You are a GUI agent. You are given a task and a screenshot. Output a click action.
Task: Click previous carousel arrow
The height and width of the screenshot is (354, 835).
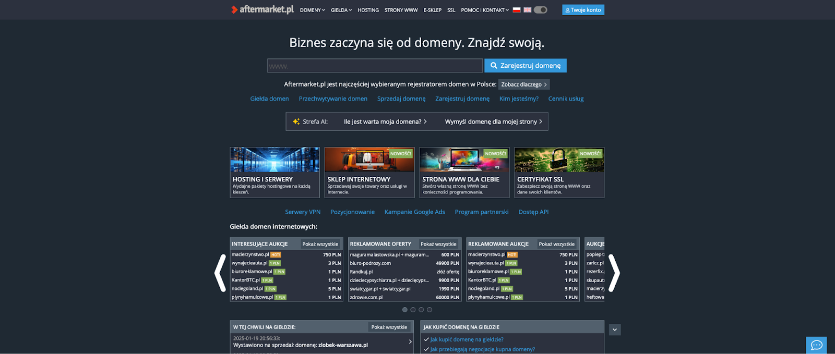coord(220,272)
